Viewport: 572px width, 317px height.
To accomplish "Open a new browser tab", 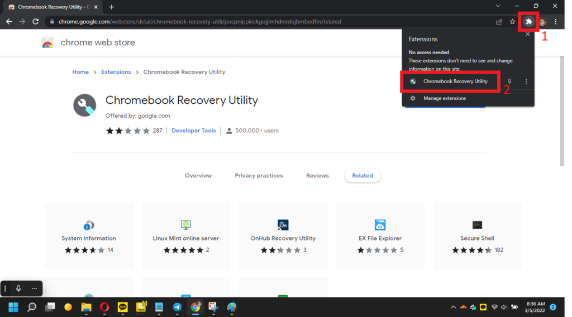I will coord(112,7).
